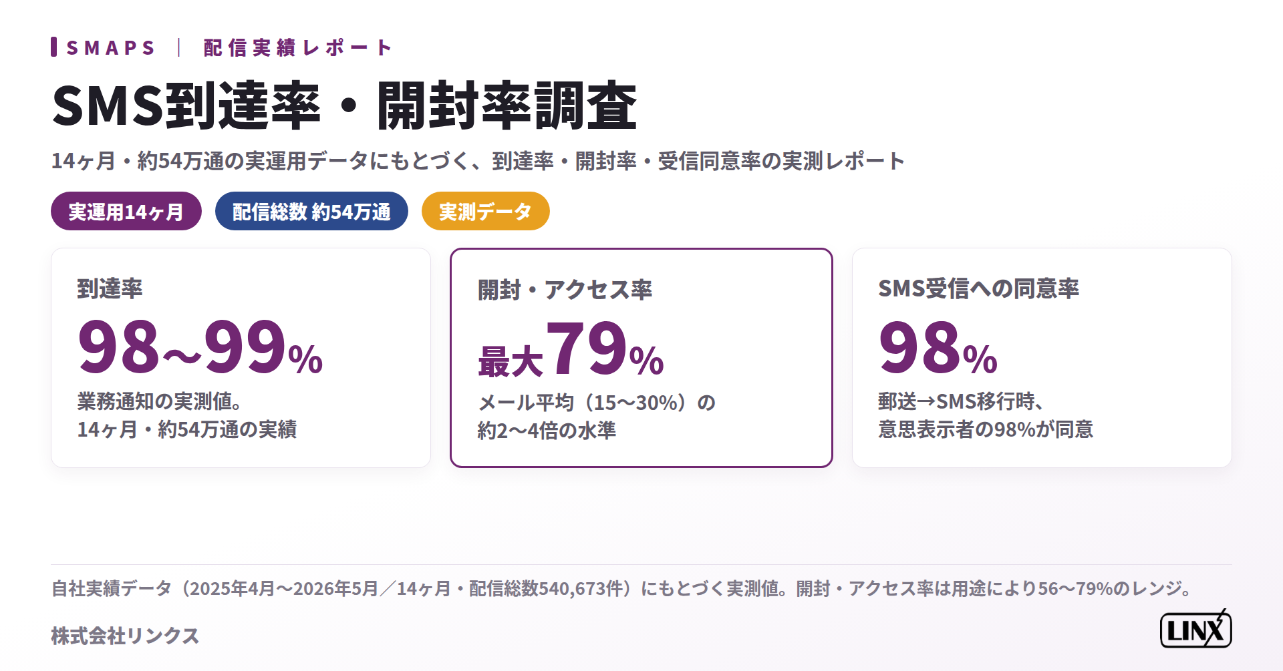Select the 実運用14ヶ月 purple pill badge
The height and width of the screenshot is (671, 1283).
[126, 211]
